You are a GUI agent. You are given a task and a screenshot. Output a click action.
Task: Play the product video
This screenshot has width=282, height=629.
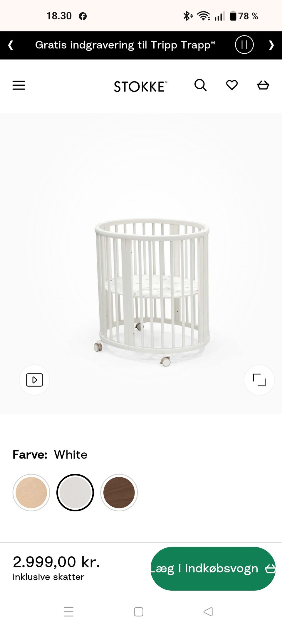click(34, 380)
